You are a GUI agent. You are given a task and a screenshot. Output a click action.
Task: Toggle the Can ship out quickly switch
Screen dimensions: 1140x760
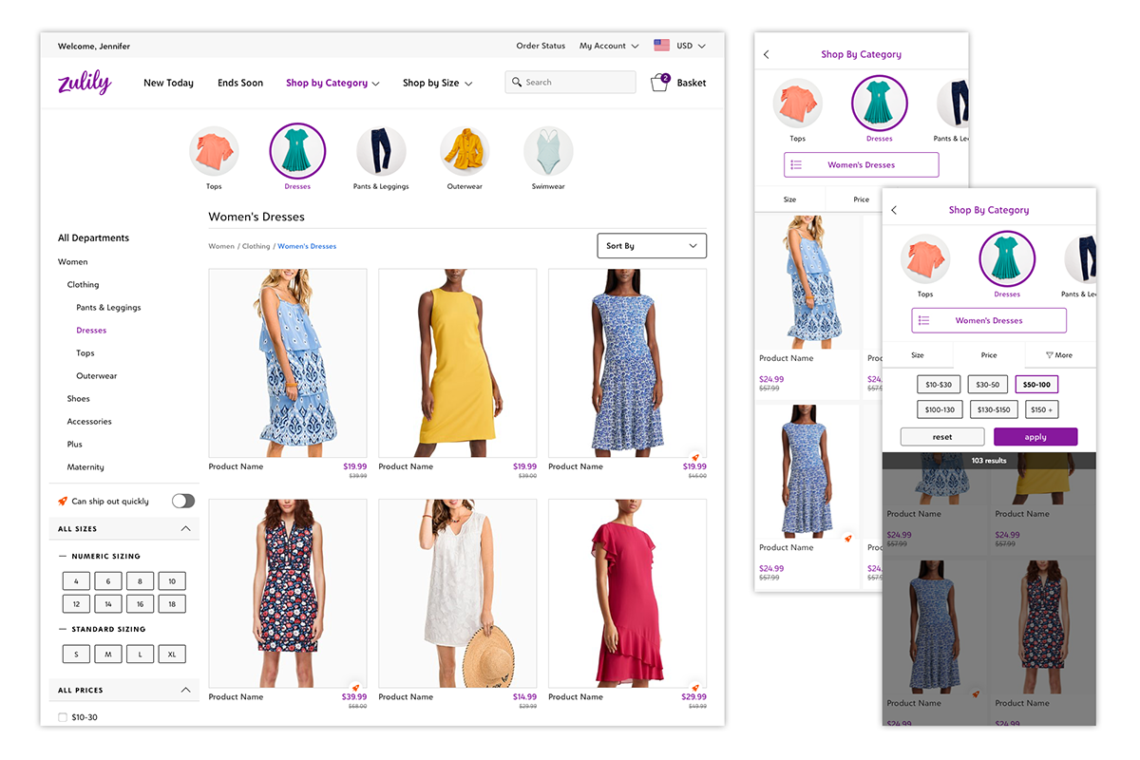183,501
